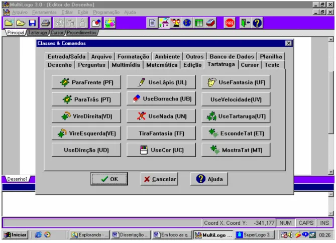Image resolution: width=336 pixels, height=243 pixels.
Task: Save using the floppy disk icon
Action: 32,23
